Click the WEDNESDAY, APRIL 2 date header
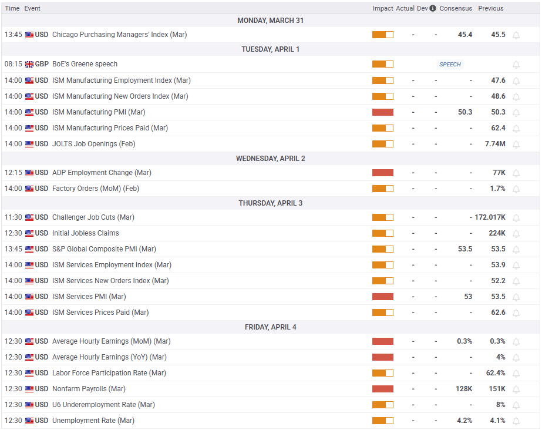Viewport: 542px width, 430px height. tap(270, 158)
